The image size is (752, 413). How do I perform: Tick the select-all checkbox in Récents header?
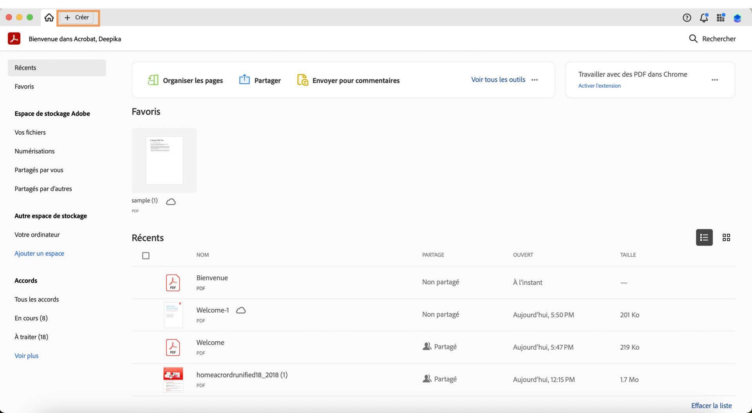click(146, 256)
